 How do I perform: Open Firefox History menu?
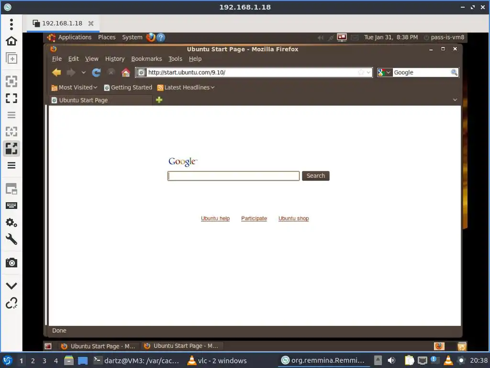115,59
